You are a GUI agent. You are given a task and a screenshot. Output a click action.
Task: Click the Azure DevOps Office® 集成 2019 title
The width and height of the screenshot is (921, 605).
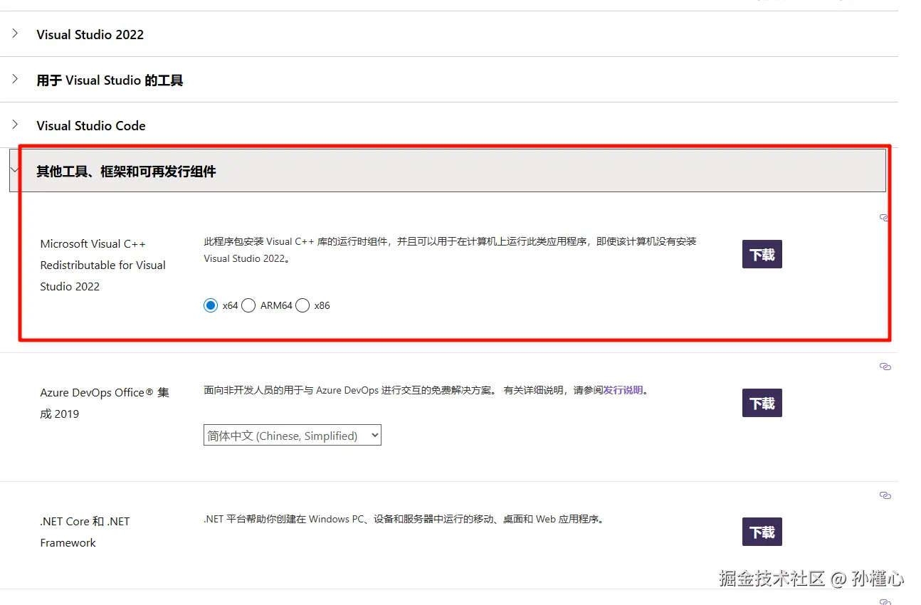click(x=105, y=403)
